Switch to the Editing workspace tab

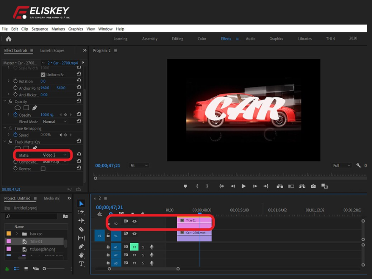tap(177, 39)
